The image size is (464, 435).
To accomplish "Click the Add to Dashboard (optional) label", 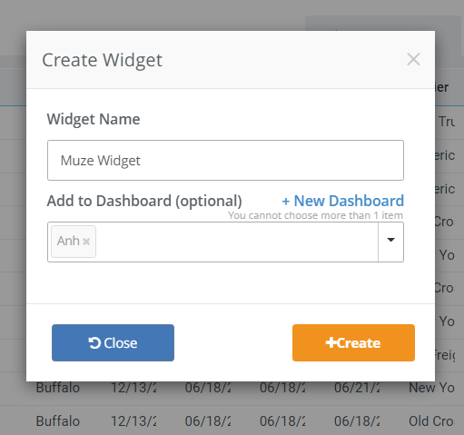I will pos(144,201).
